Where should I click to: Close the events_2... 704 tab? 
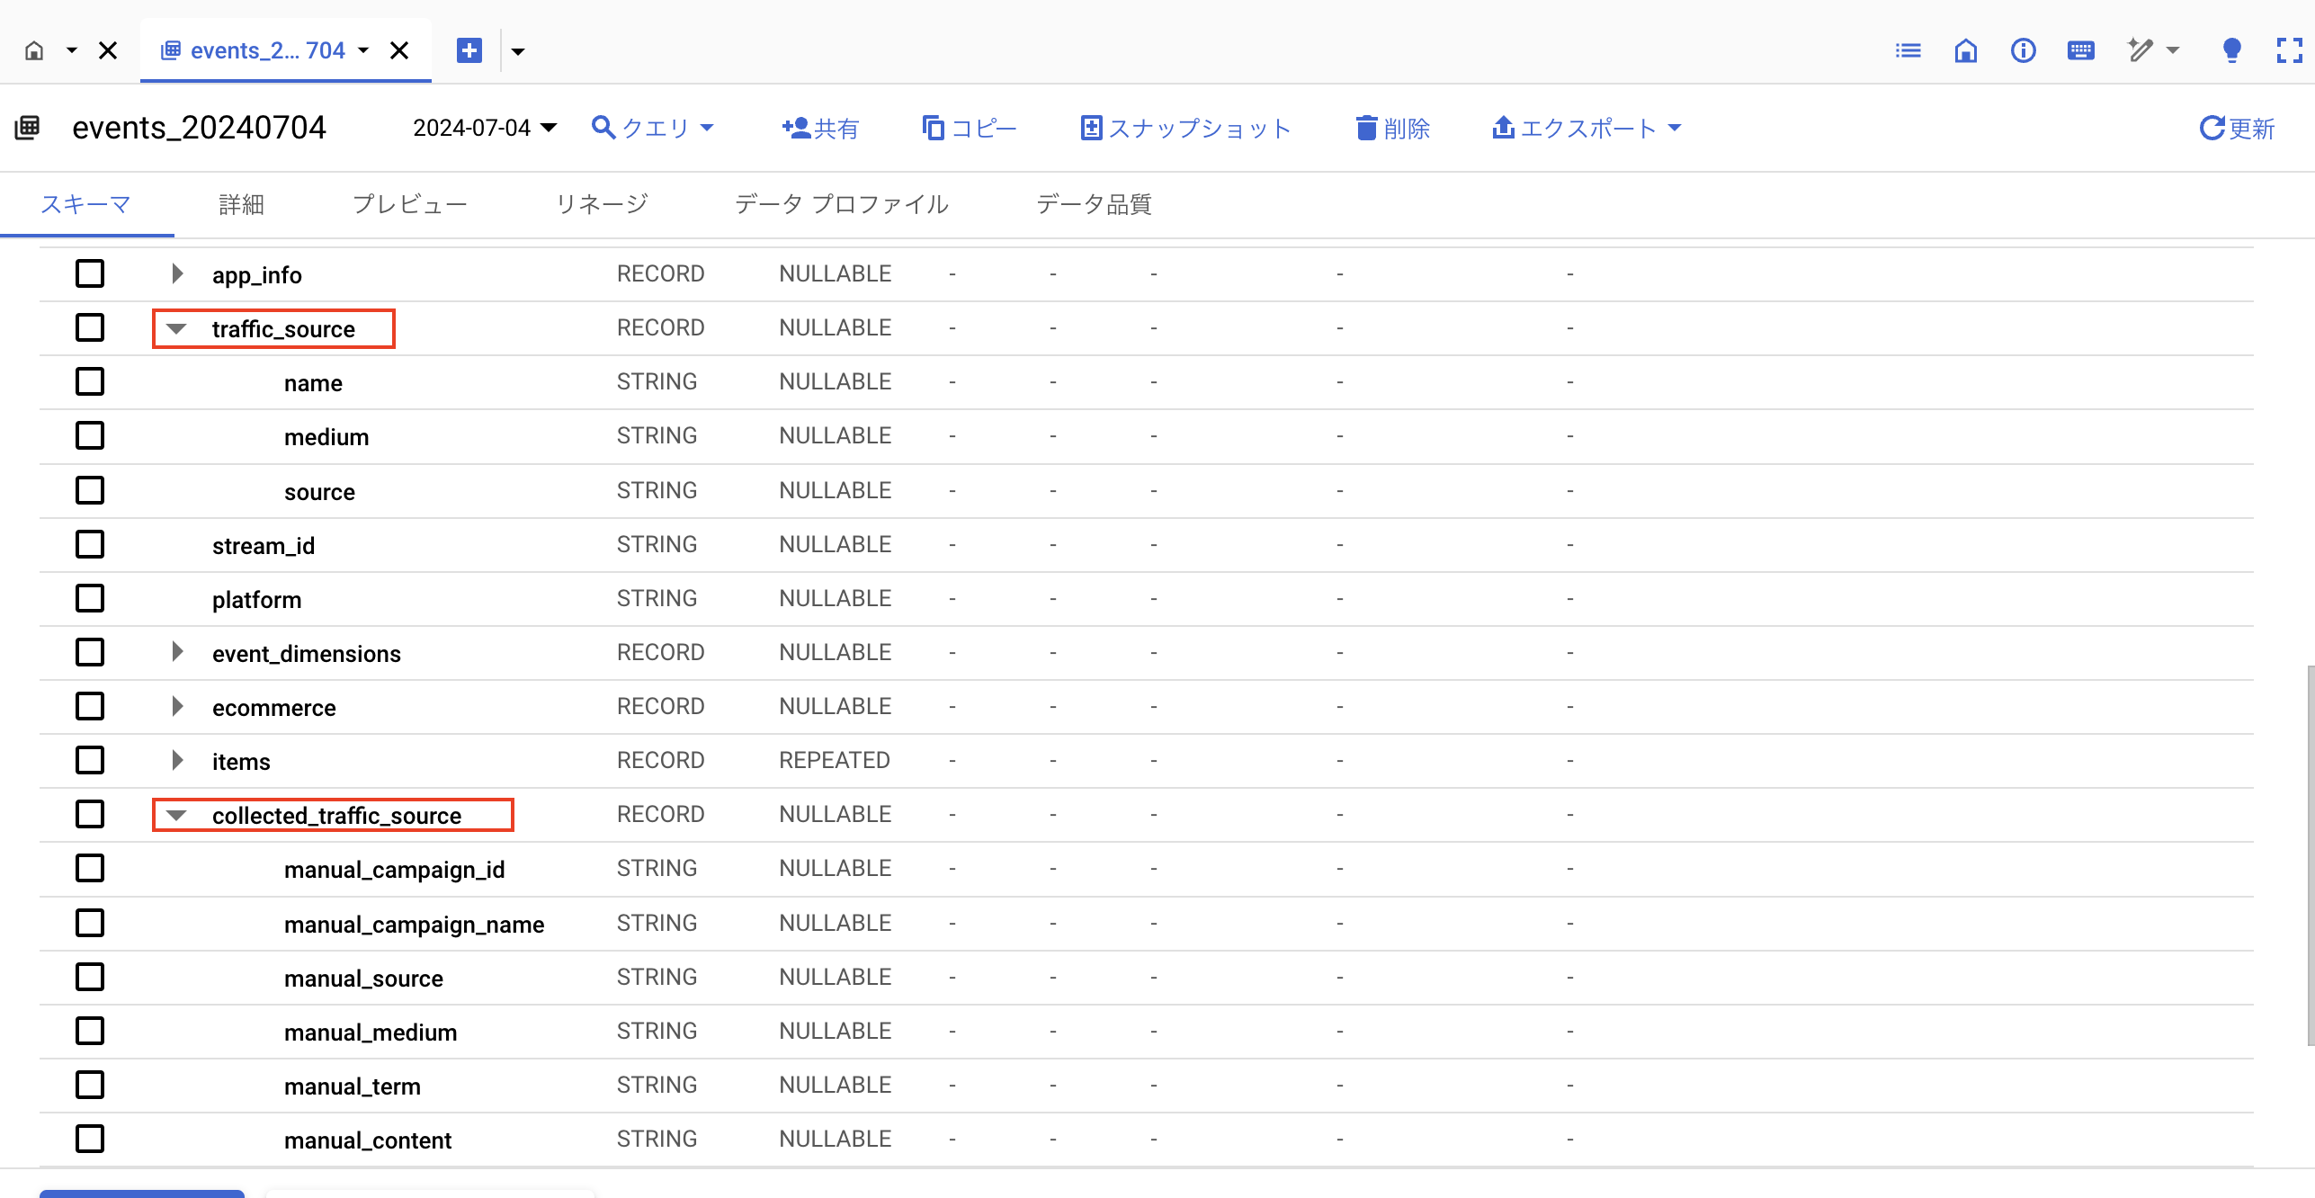pos(399,50)
